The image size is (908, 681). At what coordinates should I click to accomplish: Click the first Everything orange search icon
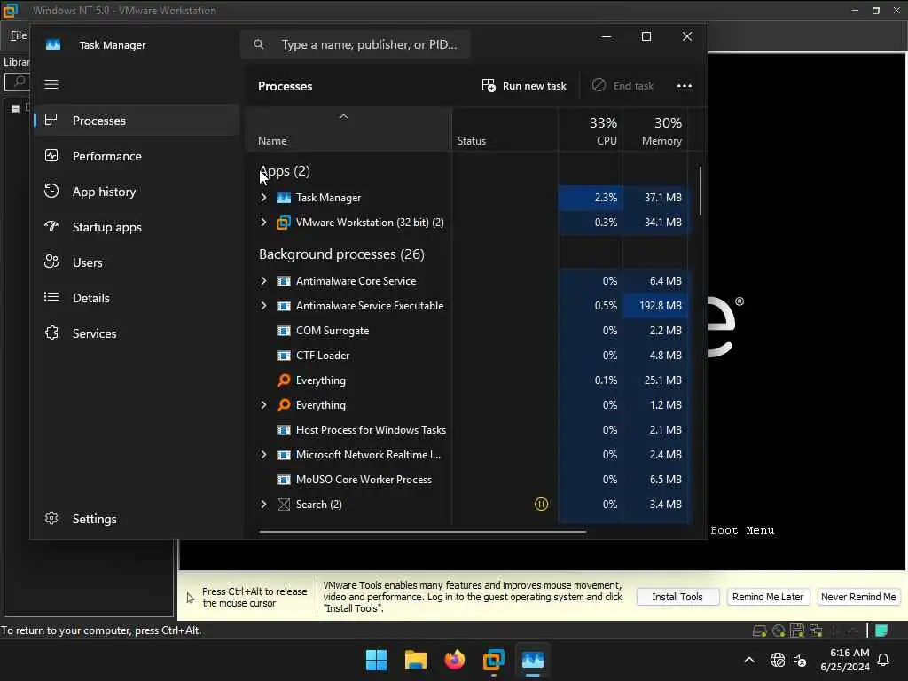(x=283, y=380)
